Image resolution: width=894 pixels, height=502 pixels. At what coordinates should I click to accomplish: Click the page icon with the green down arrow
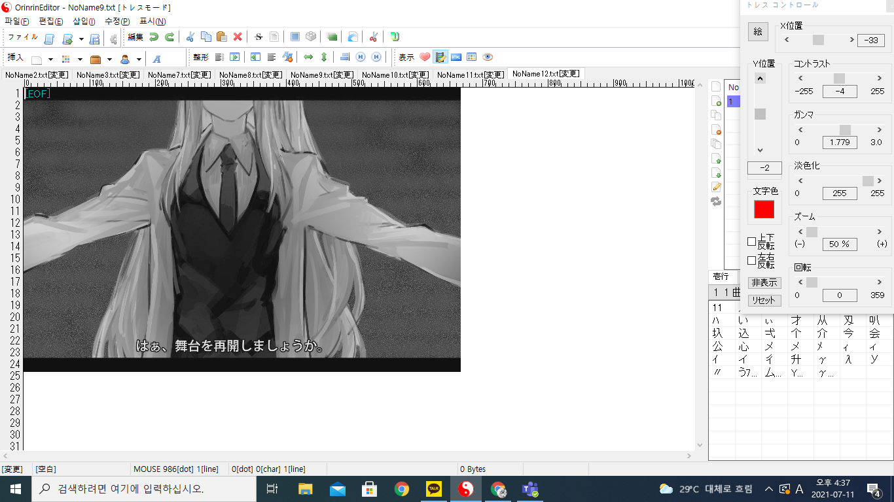[x=717, y=173]
